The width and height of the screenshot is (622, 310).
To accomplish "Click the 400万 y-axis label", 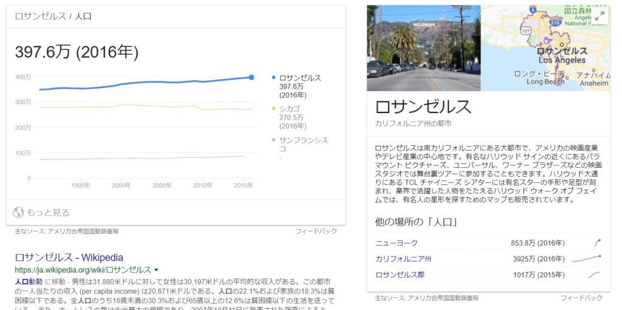I will tap(23, 77).
